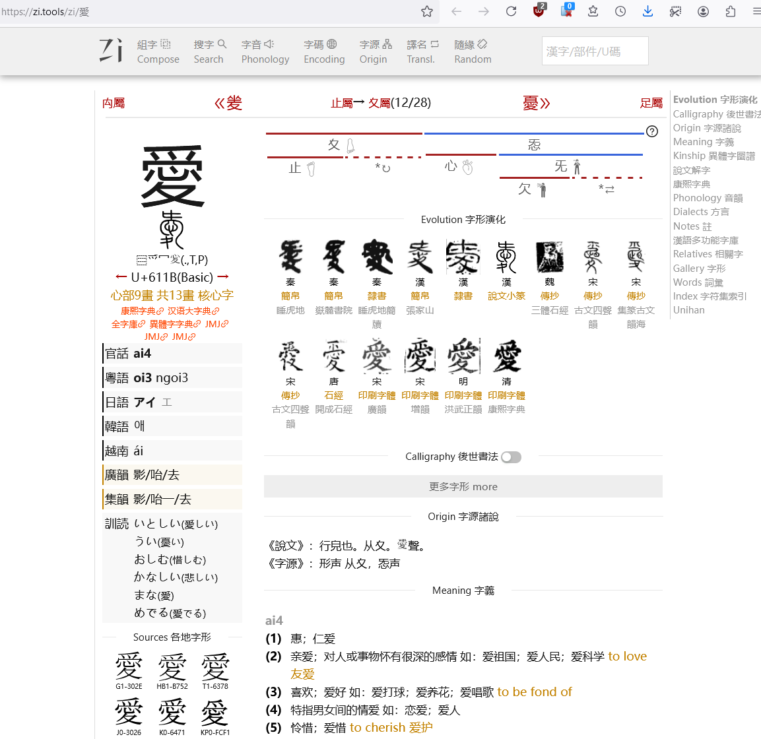Screen dimensions: 761x739
Task: Expand 更多字形 more glyphs
Action: coord(463,487)
